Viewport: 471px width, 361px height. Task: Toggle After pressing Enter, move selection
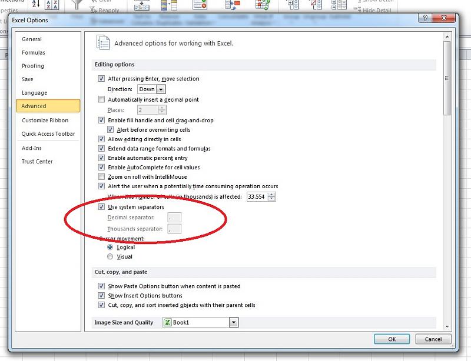pyautogui.click(x=101, y=79)
